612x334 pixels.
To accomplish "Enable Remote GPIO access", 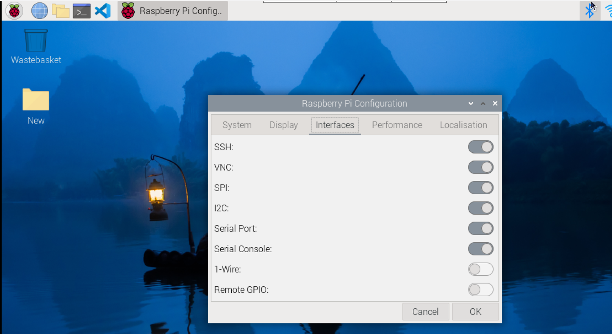I will pyautogui.click(x=481, y=290).
